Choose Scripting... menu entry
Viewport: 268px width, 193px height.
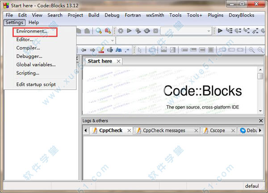40,73
